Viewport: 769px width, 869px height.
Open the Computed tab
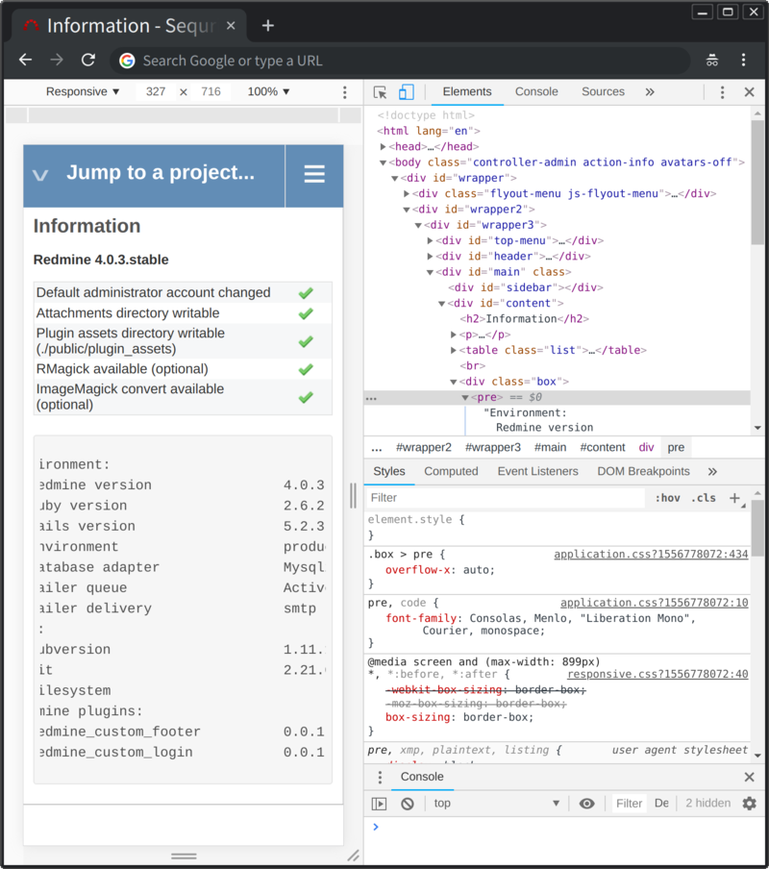(451, 472)
